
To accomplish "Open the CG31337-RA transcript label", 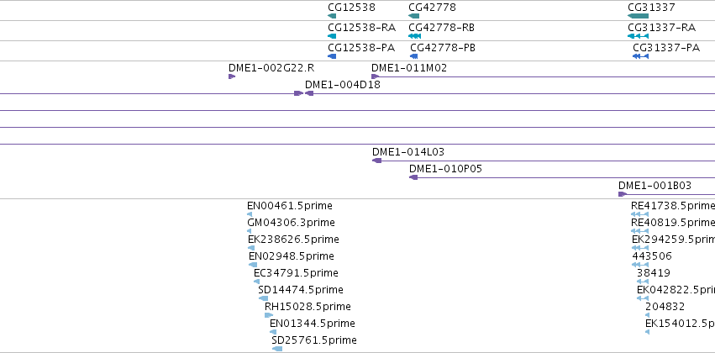I will point(662,28).
